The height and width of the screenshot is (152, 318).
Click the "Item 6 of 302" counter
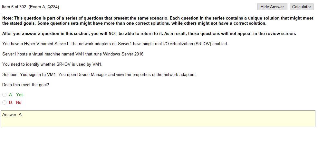[x=14, y=7]
